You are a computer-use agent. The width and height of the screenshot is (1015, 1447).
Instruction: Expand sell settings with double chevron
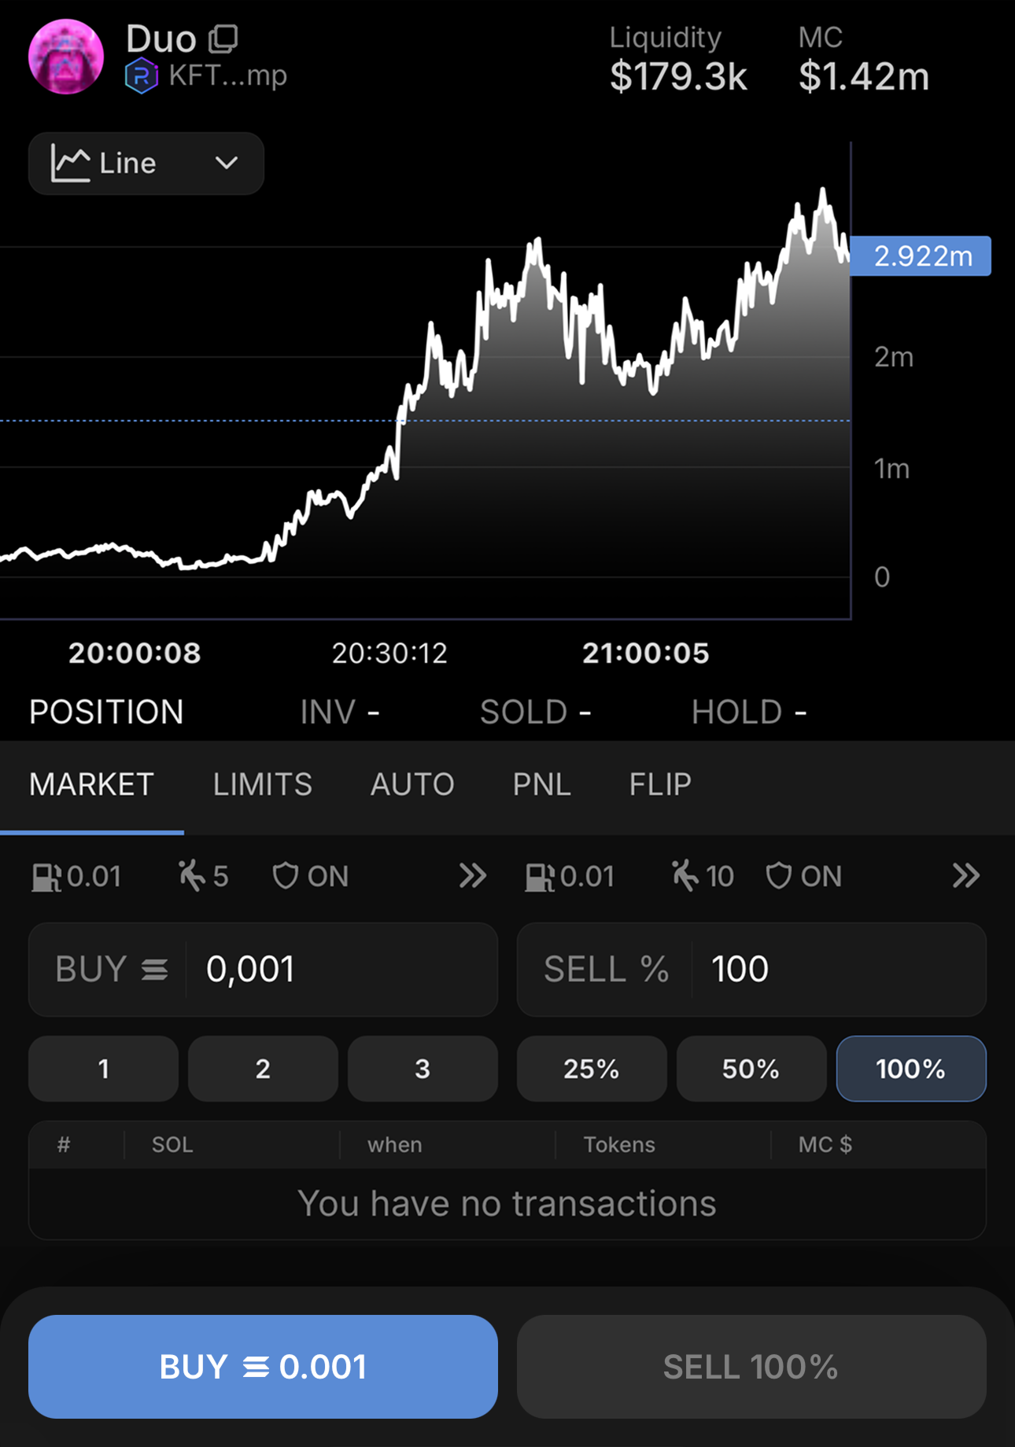(x=966, y=876)
